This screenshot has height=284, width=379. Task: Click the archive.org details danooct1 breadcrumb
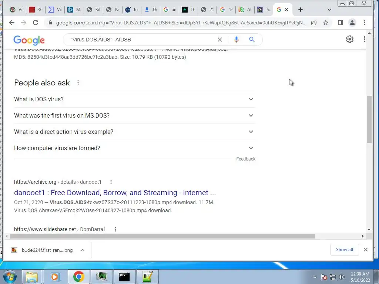click(57, 182)
